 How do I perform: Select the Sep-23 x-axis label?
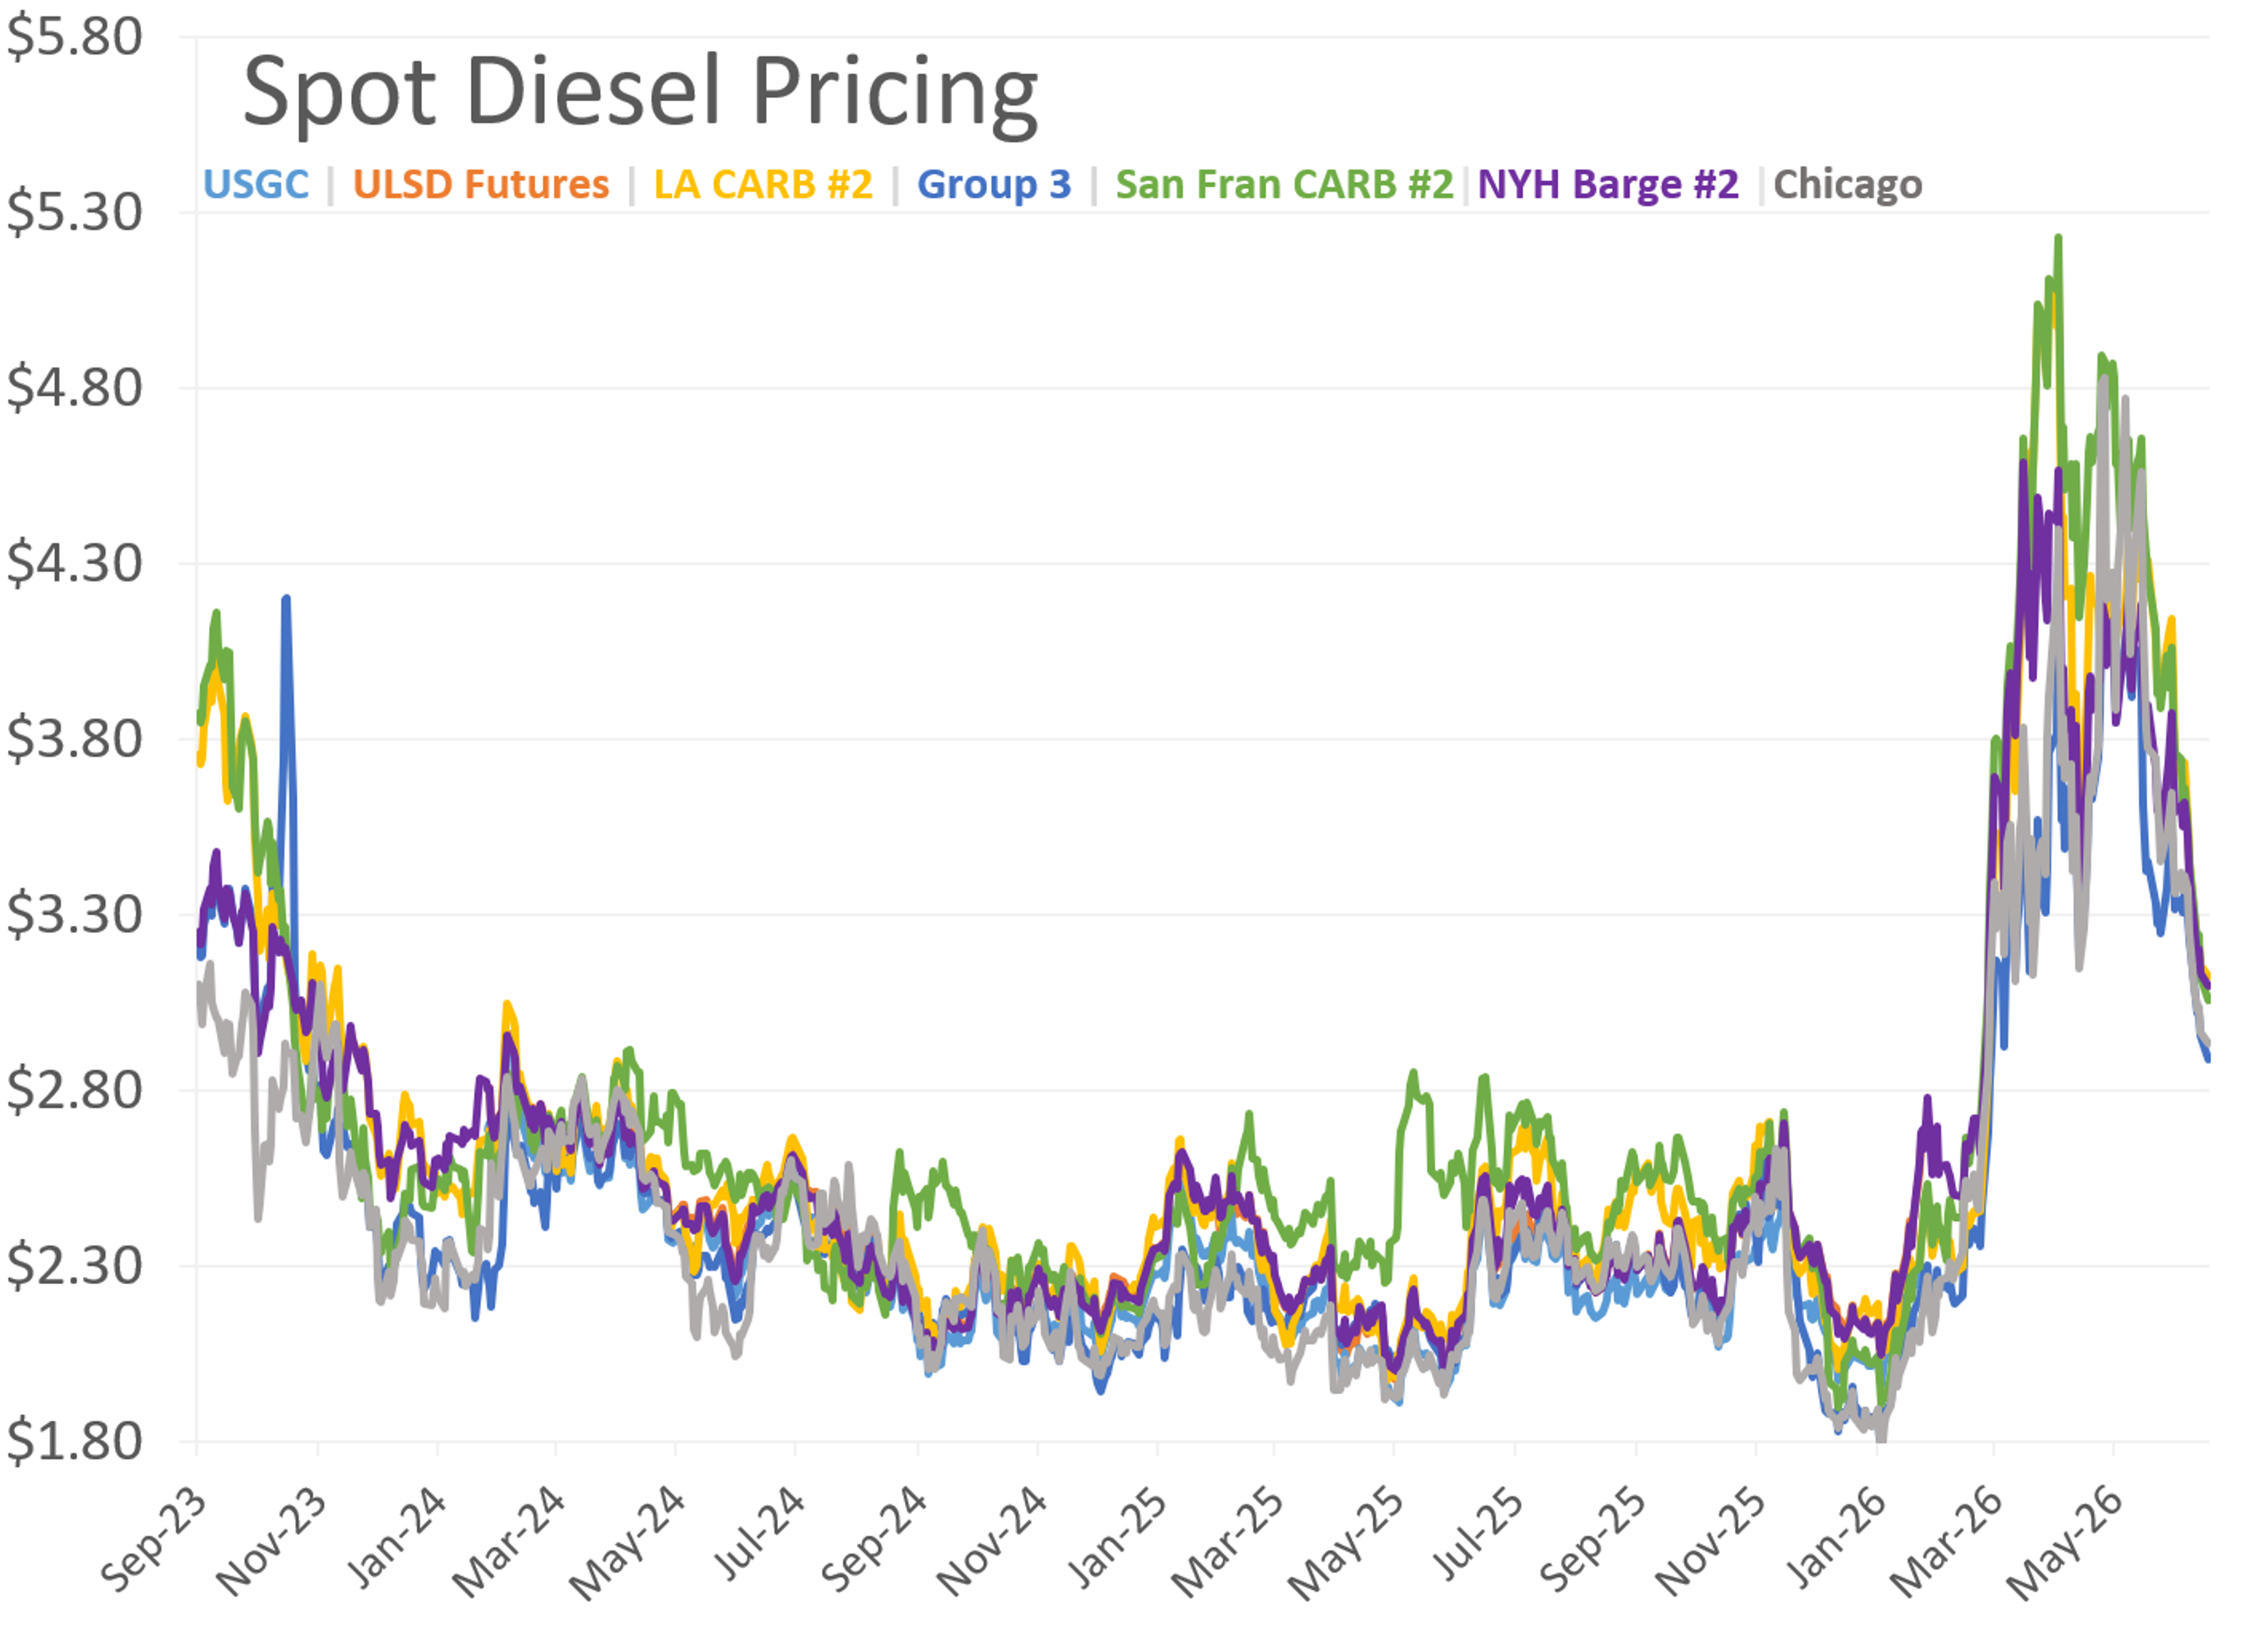click(x=152, y=1540)
